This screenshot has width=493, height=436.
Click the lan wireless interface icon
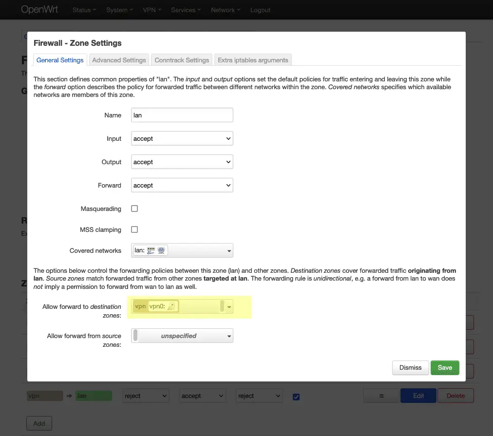tap(161, 250)
